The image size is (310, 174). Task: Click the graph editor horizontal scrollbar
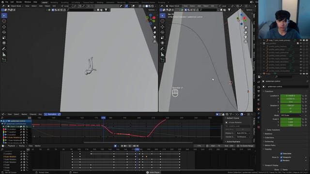tap(138, 143)
